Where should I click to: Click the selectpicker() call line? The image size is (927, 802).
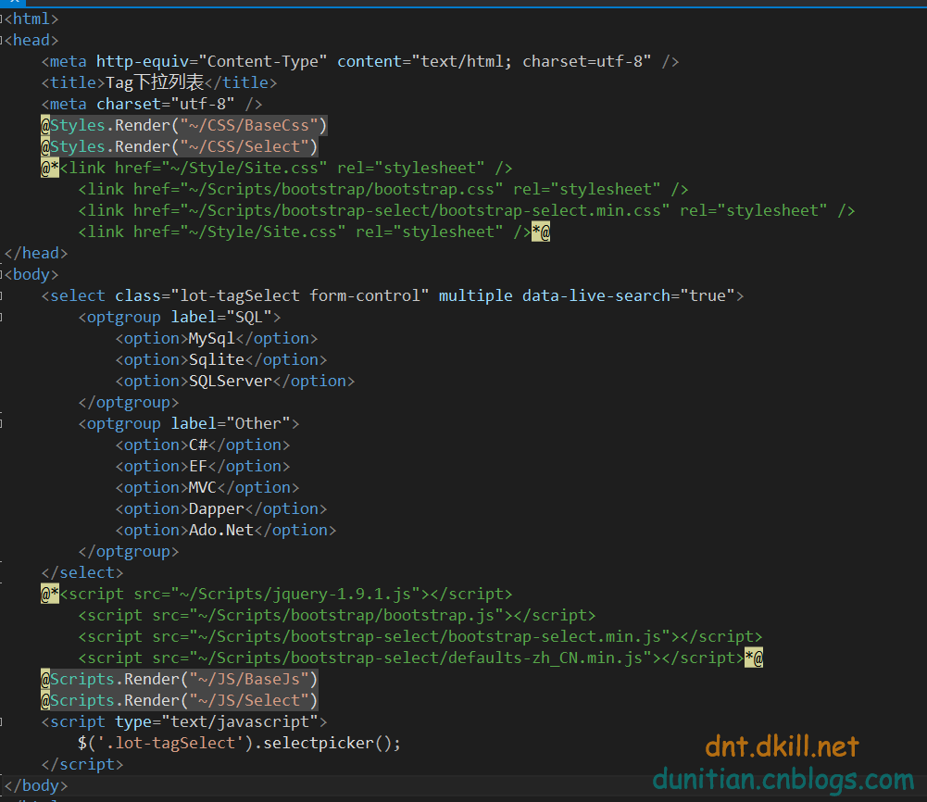click(240, 743)
